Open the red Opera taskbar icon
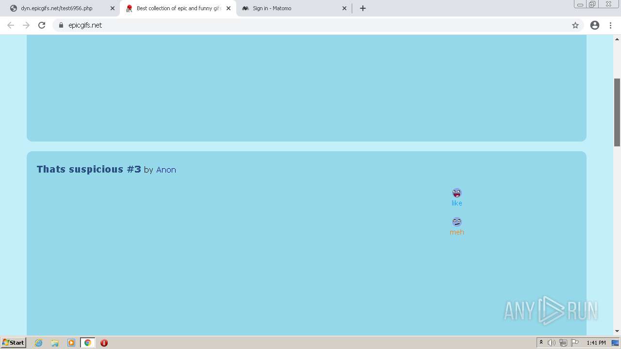The width and height of the screenshot is (621, 349). click(x=104, y=343)
